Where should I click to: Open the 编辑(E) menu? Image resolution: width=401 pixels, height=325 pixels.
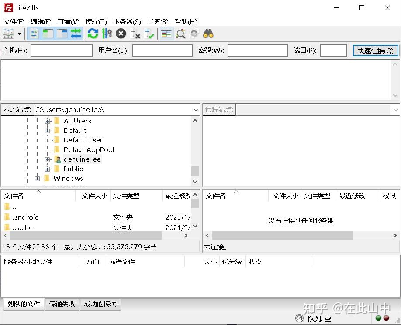[41, 22]
